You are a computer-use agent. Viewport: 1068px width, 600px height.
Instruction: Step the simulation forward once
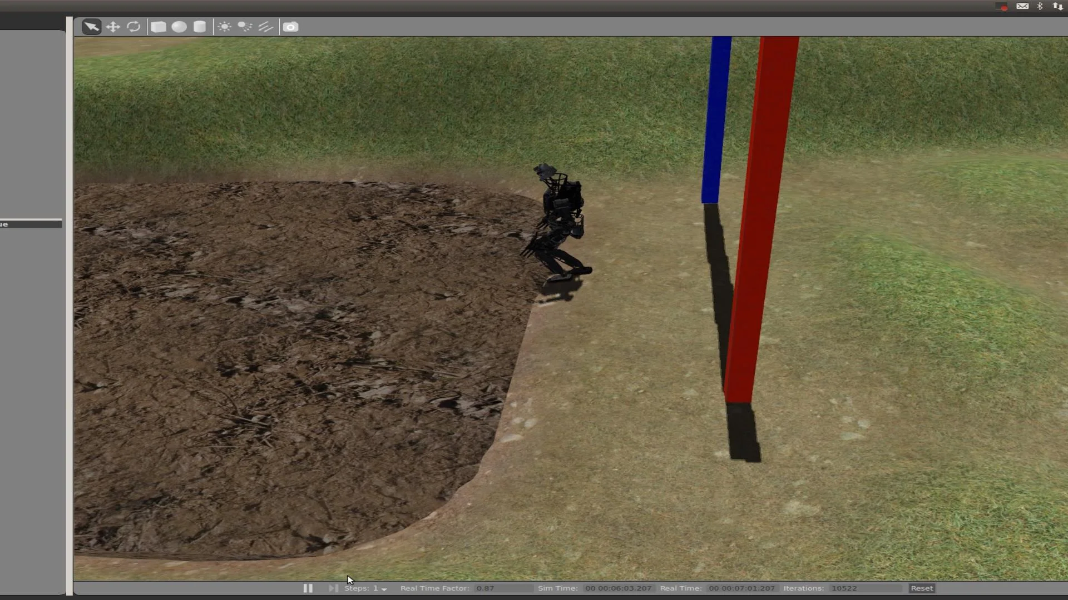click(333, 588)
